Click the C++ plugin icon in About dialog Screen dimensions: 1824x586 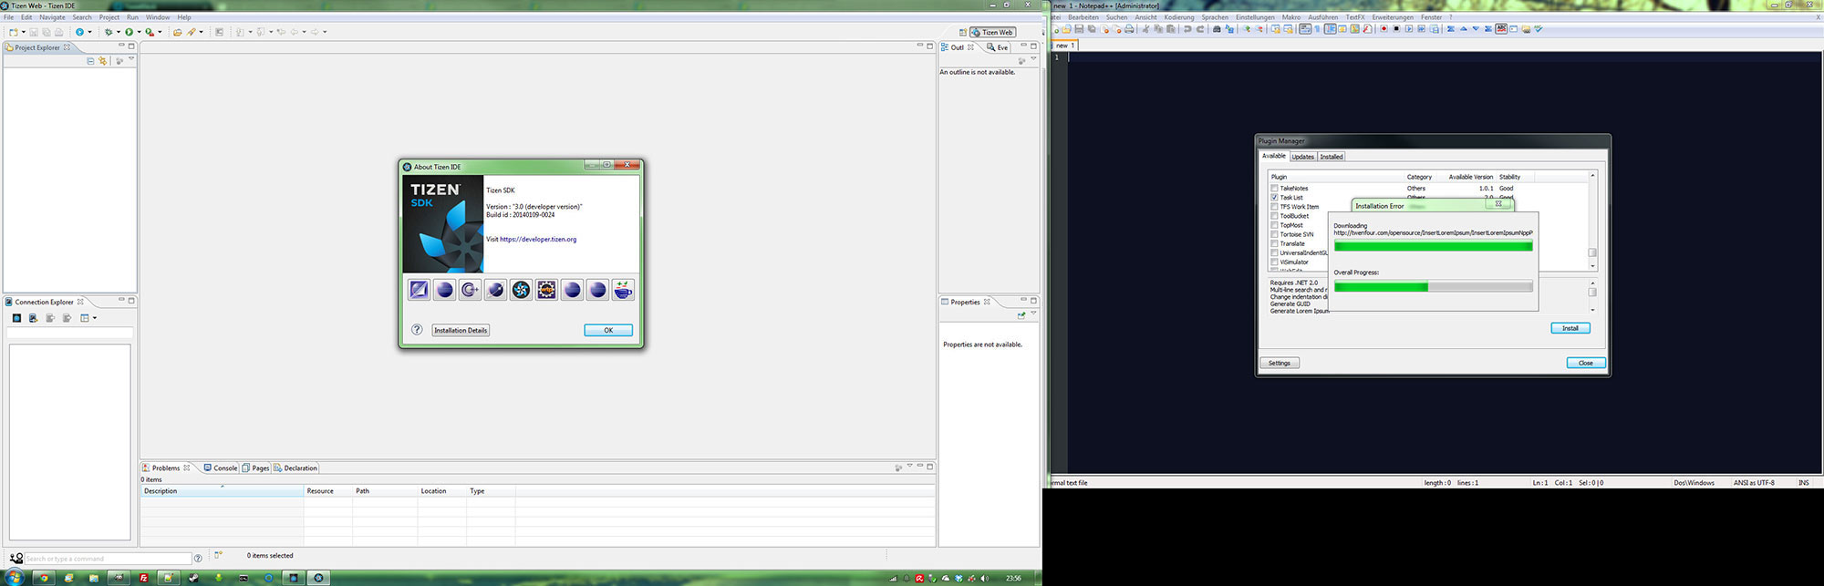point(470,290)
